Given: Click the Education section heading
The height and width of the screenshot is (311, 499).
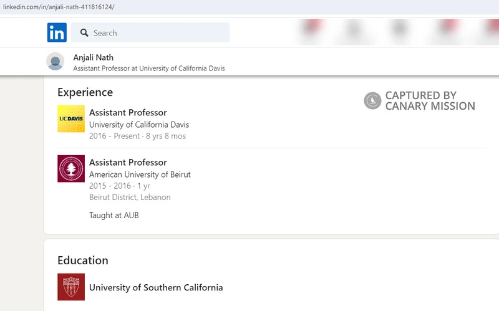Looking at the screenshot, I should 83,261.
